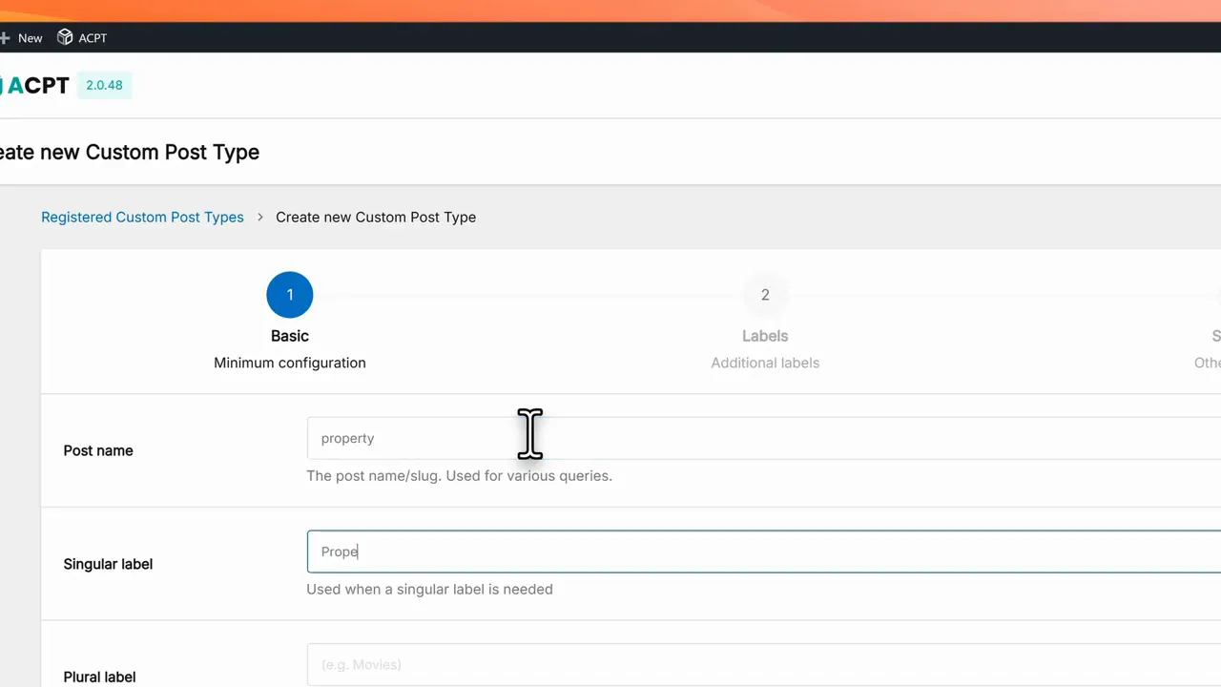Click the Additional labels subtitle under Labels

765,363
